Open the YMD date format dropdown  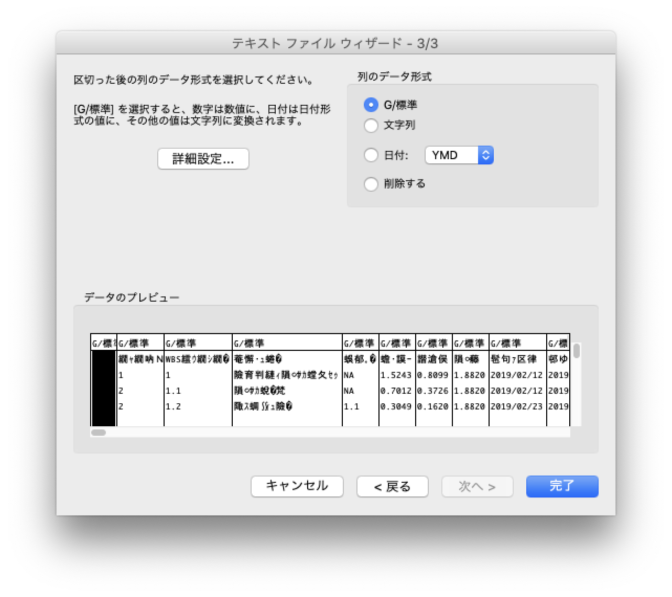[x=459, y=155]
